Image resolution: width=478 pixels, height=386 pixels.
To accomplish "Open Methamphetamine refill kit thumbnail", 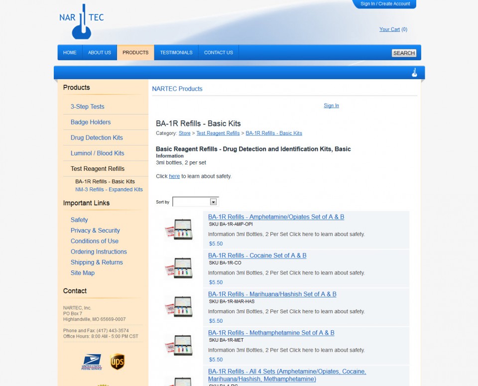I will [x=179, y=346].
